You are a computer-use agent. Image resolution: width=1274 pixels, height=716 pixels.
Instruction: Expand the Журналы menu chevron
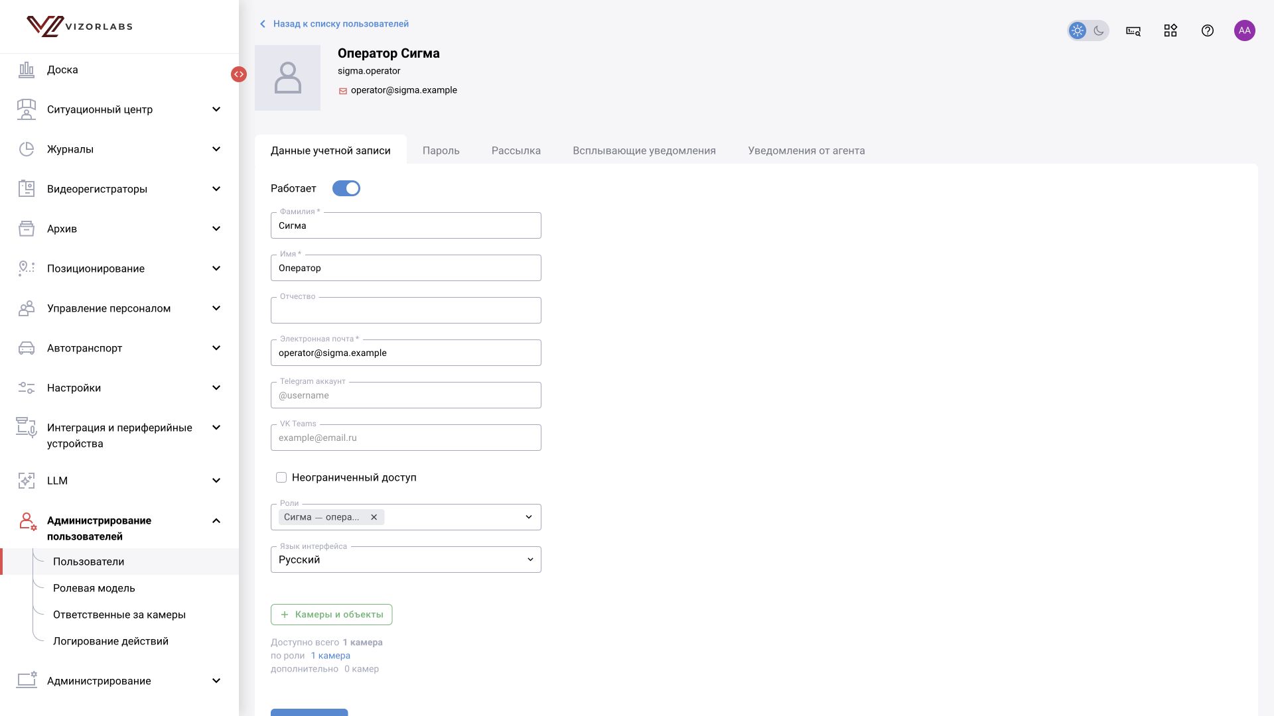tap(216, 149)
